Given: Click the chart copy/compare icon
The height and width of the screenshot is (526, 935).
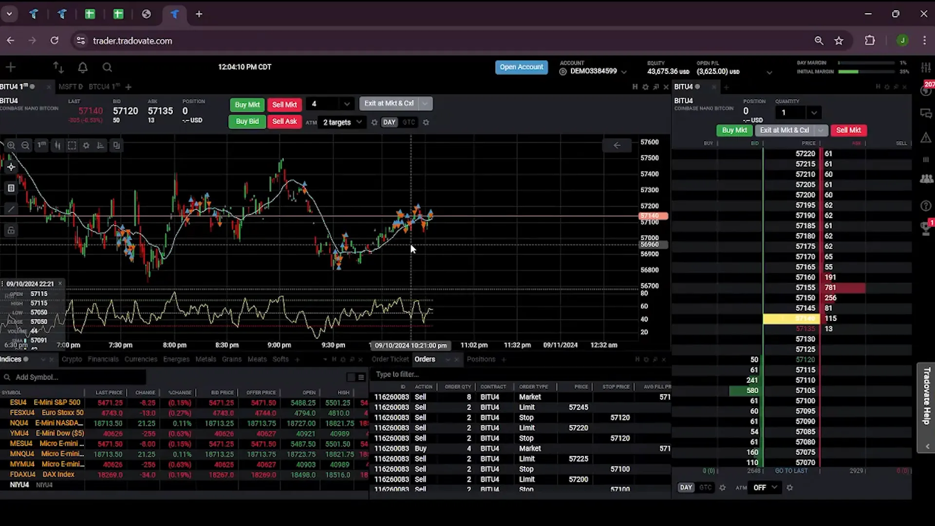Looking at the screenshot, I should point(116,145).
